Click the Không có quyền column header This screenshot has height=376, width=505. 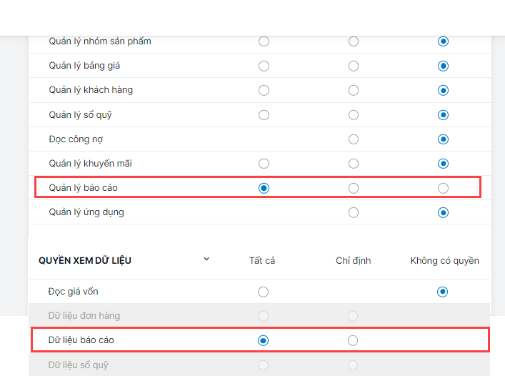point(444,261)
